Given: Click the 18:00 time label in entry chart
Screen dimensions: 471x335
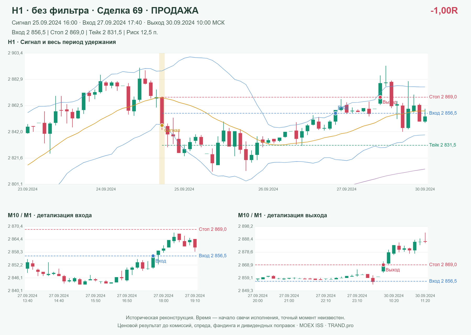Looking at the screenshot, I should point(164,301).
